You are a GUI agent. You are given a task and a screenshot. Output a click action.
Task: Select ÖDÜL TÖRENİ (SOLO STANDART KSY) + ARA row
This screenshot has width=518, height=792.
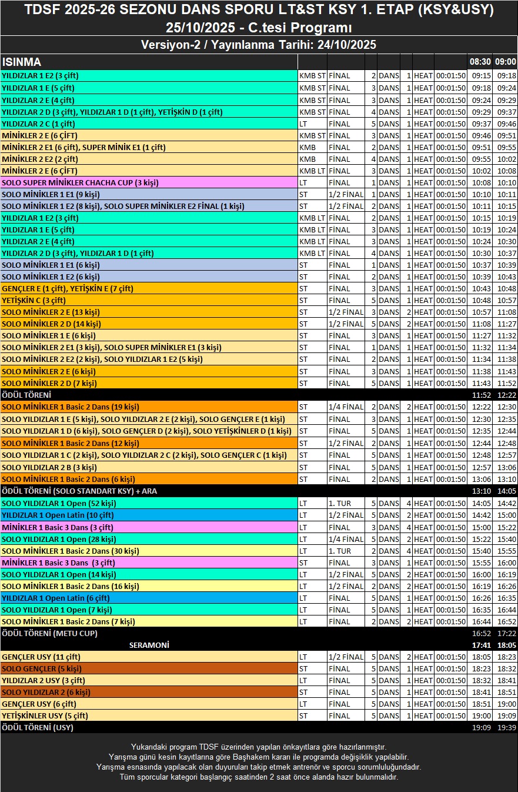[79, 491]
